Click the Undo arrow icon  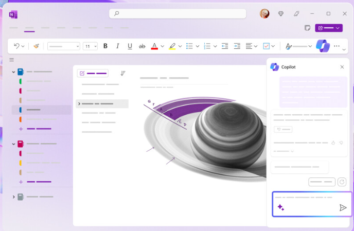[x=16, y=46]
